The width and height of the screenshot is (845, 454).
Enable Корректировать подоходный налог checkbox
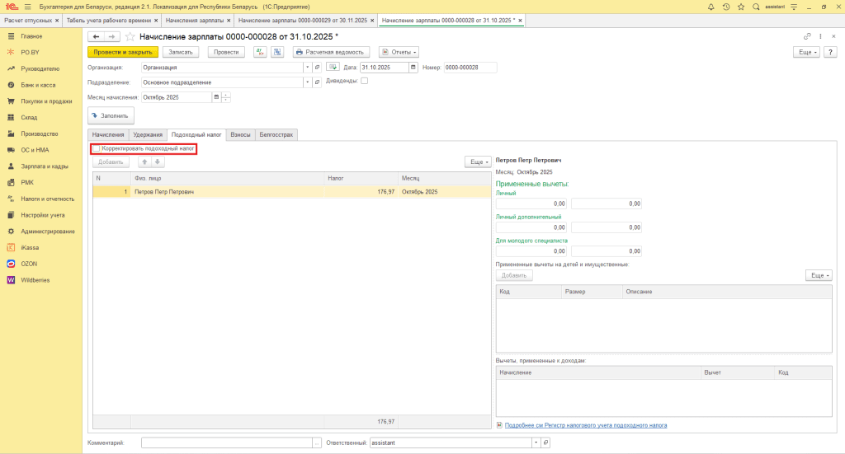pyautogui.click(x=97, y=148)
